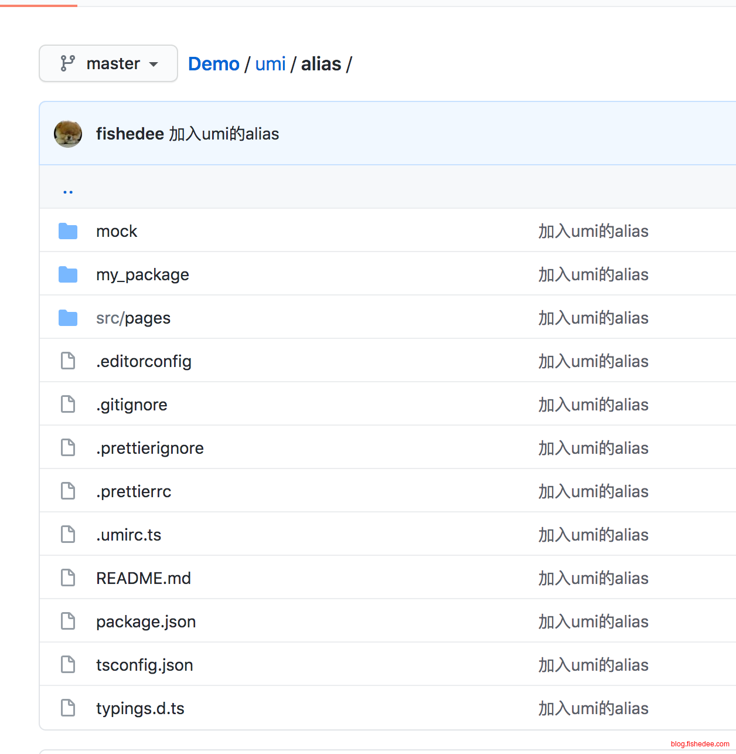This screenshot has height=754, width=736.
Task: Click the git branch icon
Action: (x=68, y=63)
